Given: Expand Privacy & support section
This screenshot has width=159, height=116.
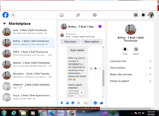Looking at the screenshot, I should tap(130, 81).
